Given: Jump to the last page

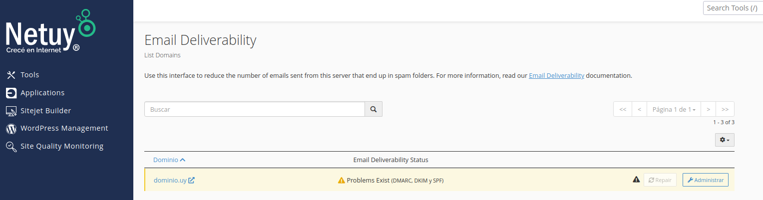Looking at the screenshot, I should tap(725, 109).
